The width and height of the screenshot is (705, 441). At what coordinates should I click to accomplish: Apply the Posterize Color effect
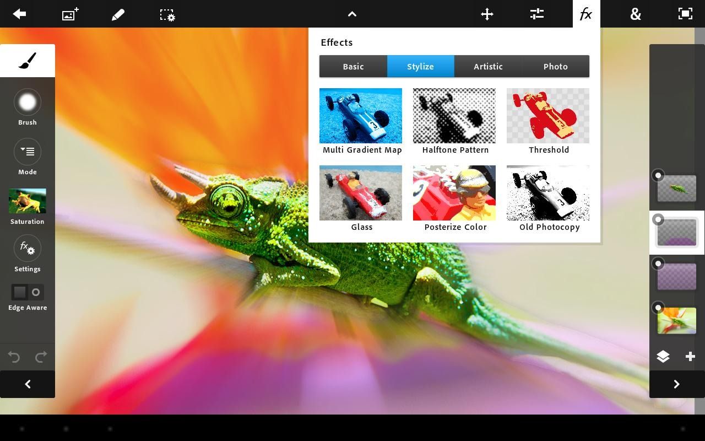click(454, 193)
